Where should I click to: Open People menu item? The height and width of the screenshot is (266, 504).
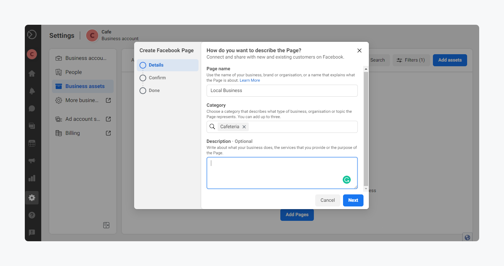click(83, 72)
